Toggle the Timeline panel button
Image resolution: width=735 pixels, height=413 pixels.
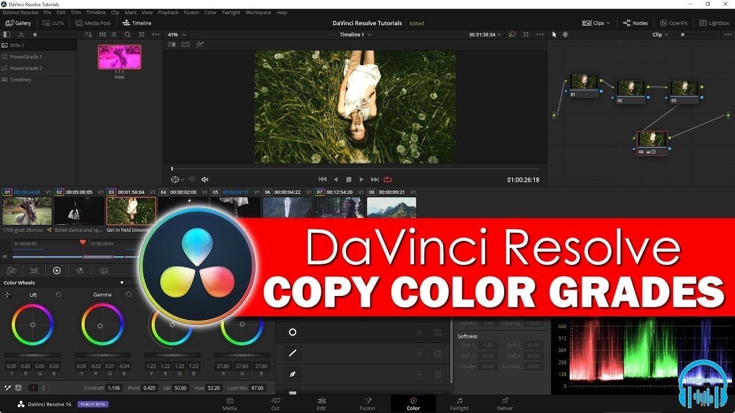(137, 23)
